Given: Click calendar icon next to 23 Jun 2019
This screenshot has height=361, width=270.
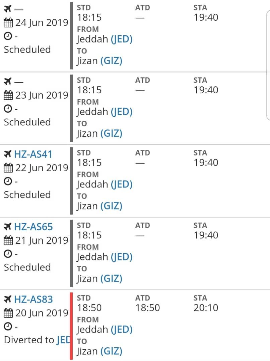Looking at the screenshot, I should [x=8, y=95].
